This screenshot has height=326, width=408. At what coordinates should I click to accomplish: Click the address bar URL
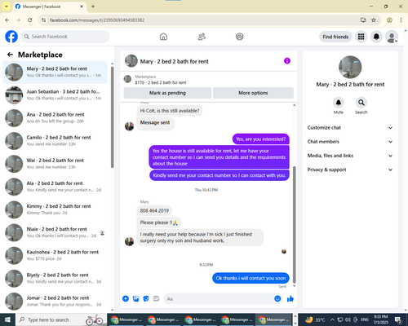(97, 20)
